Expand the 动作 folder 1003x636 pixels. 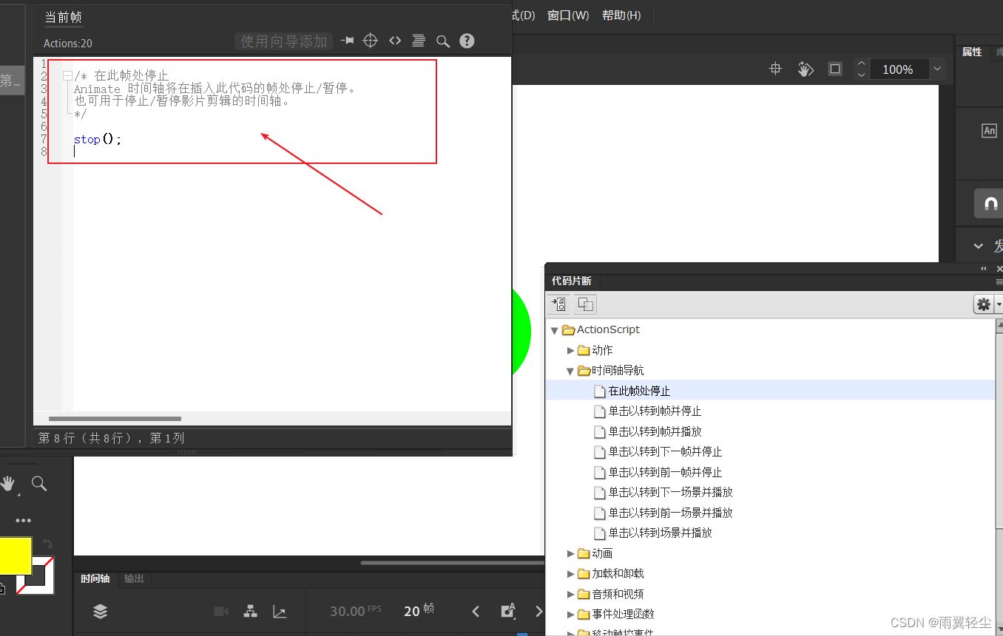[x=570, y=350]
